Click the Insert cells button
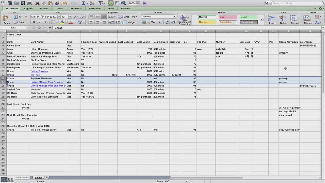This screenshot has width=325, height=183. (272, 19)
